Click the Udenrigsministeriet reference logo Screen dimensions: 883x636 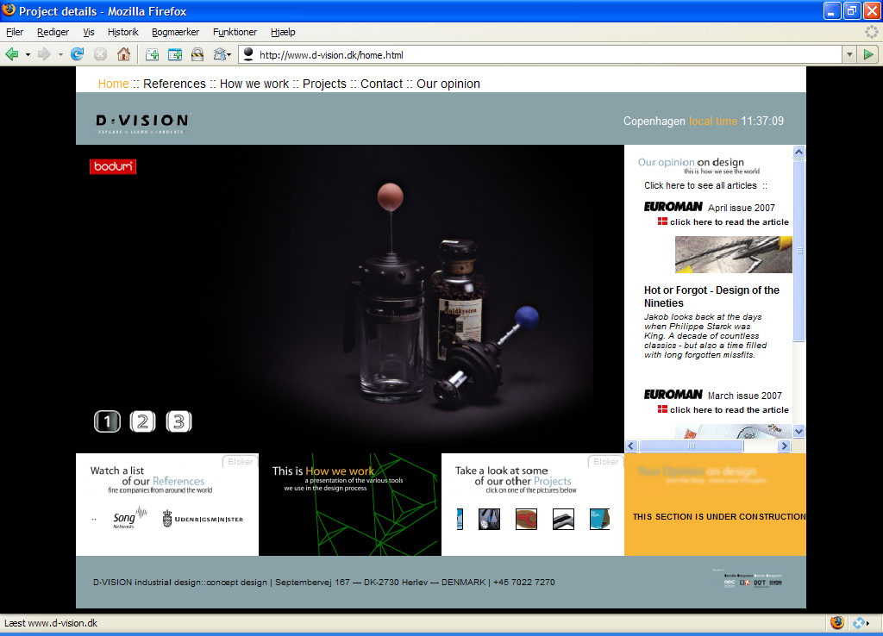(x=203, y=519)
